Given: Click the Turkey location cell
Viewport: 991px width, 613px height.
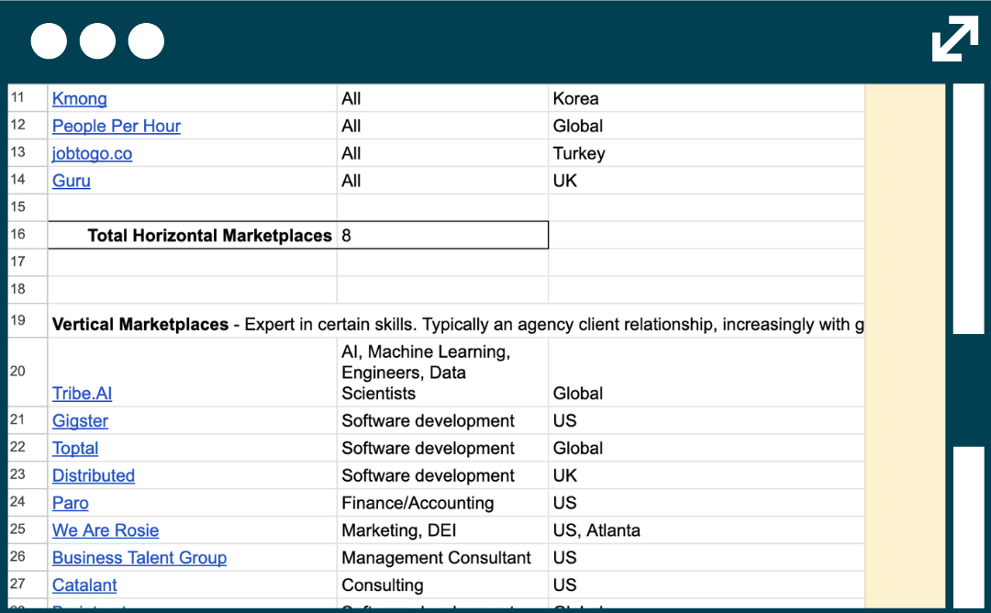Looking at the screenshot, I should tap(706, 153).
